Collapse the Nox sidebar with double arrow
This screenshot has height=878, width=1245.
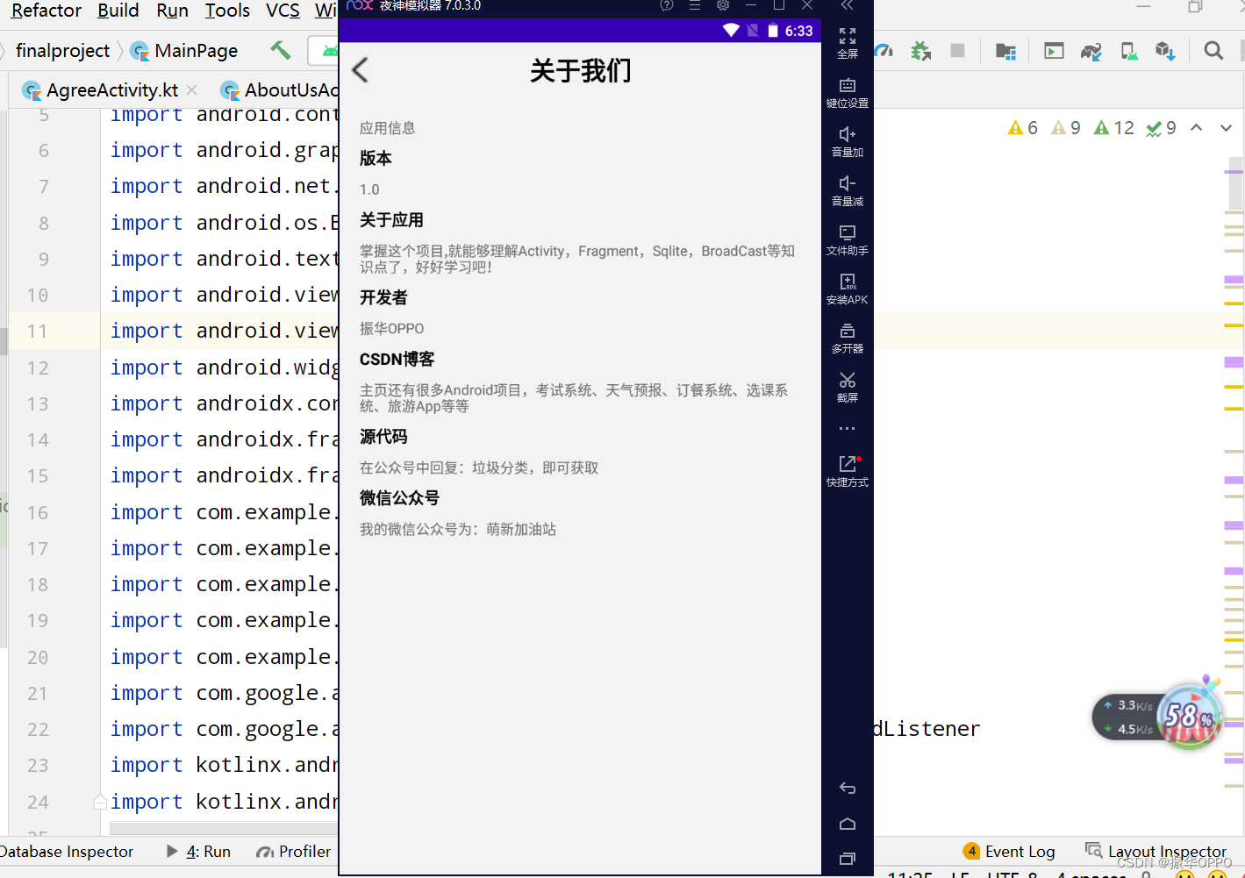[x=847, y=5]
